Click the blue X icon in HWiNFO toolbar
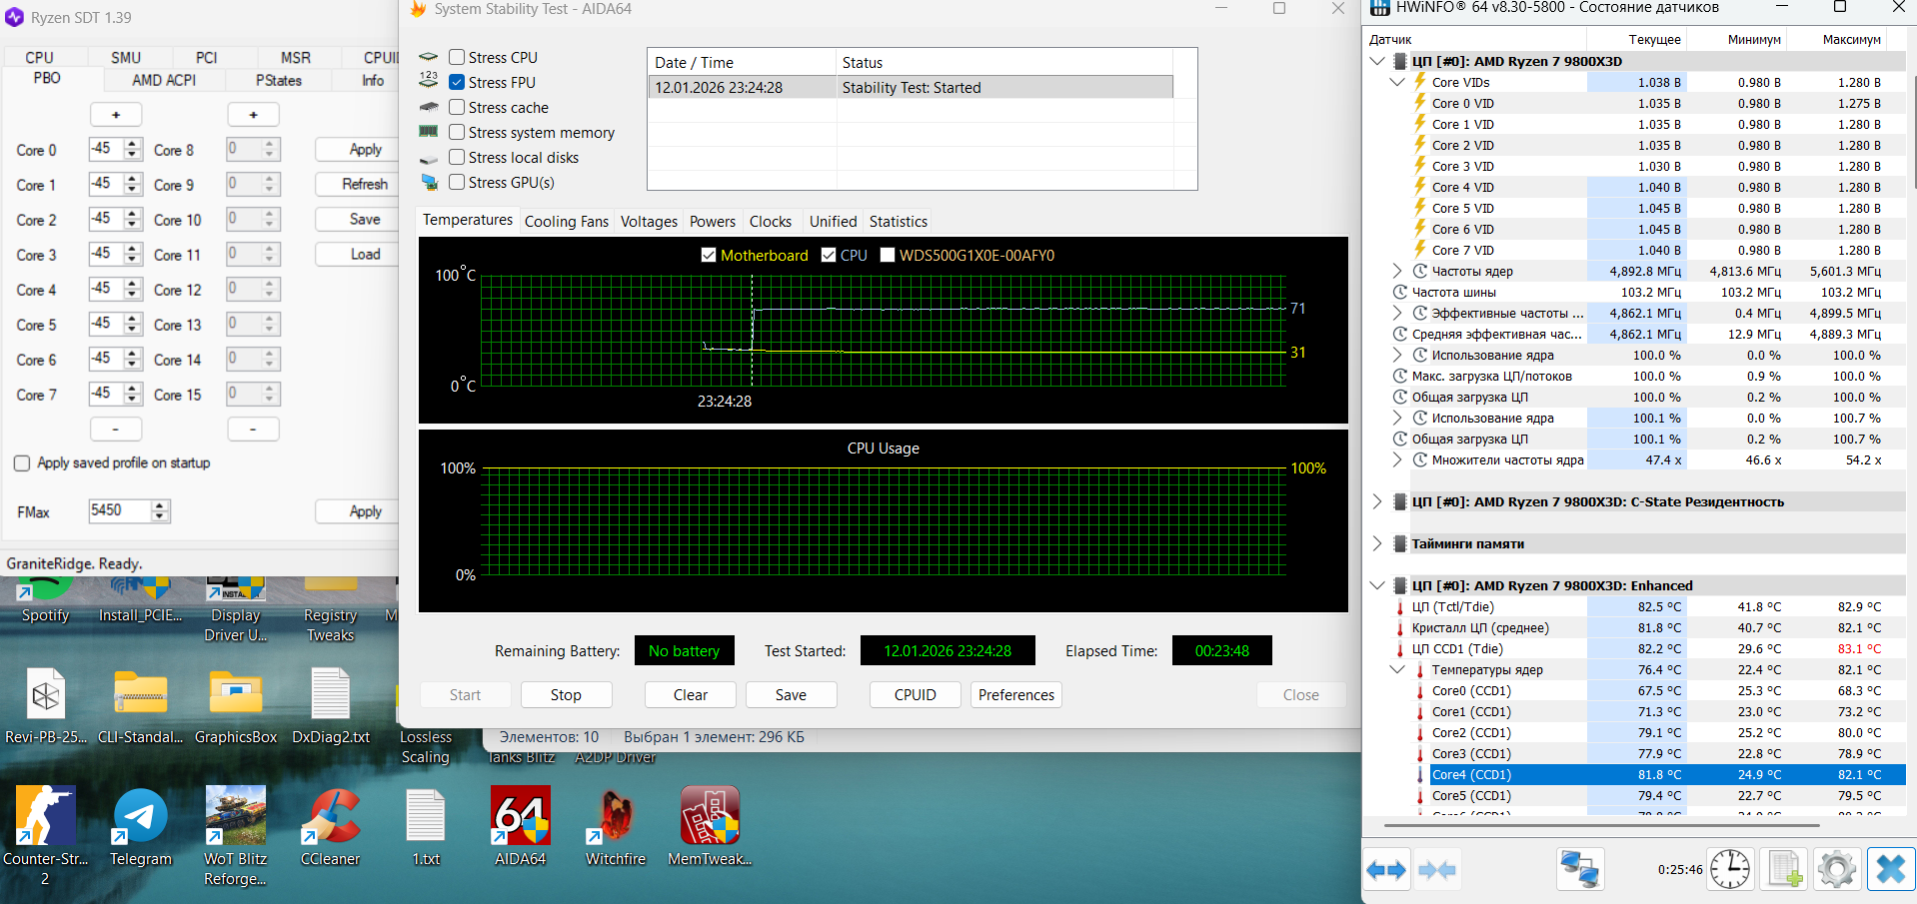 tap(1890, 869)
